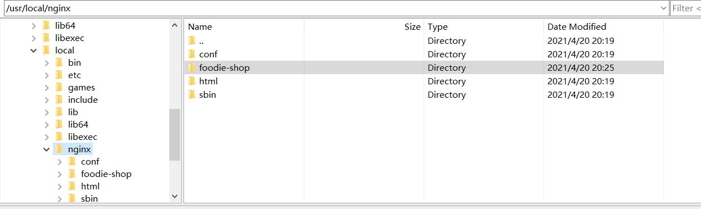Select the etc folder in tree

74,75
